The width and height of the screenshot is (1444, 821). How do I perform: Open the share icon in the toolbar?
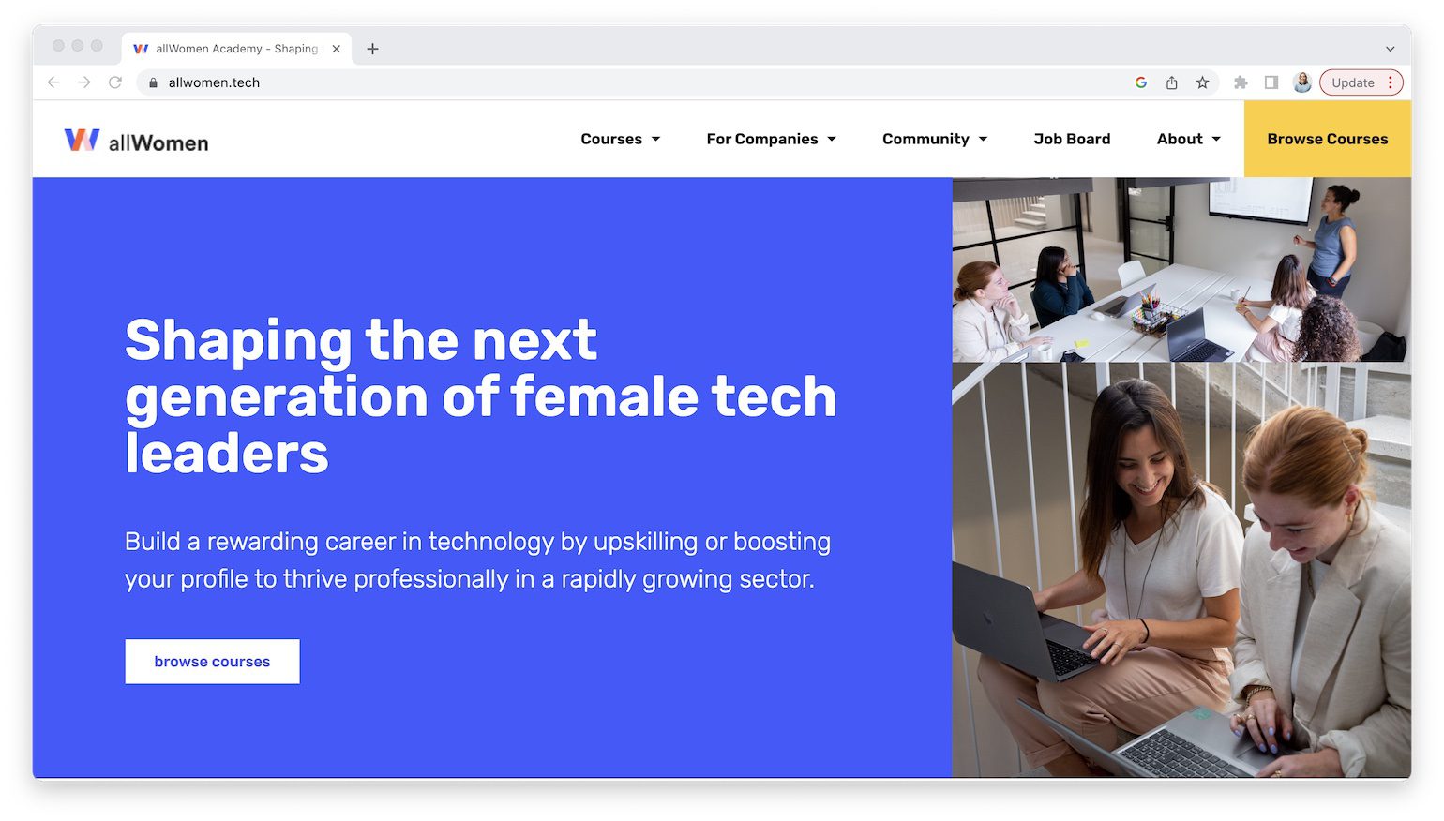pyautogui.click(x=1171, y=82)
